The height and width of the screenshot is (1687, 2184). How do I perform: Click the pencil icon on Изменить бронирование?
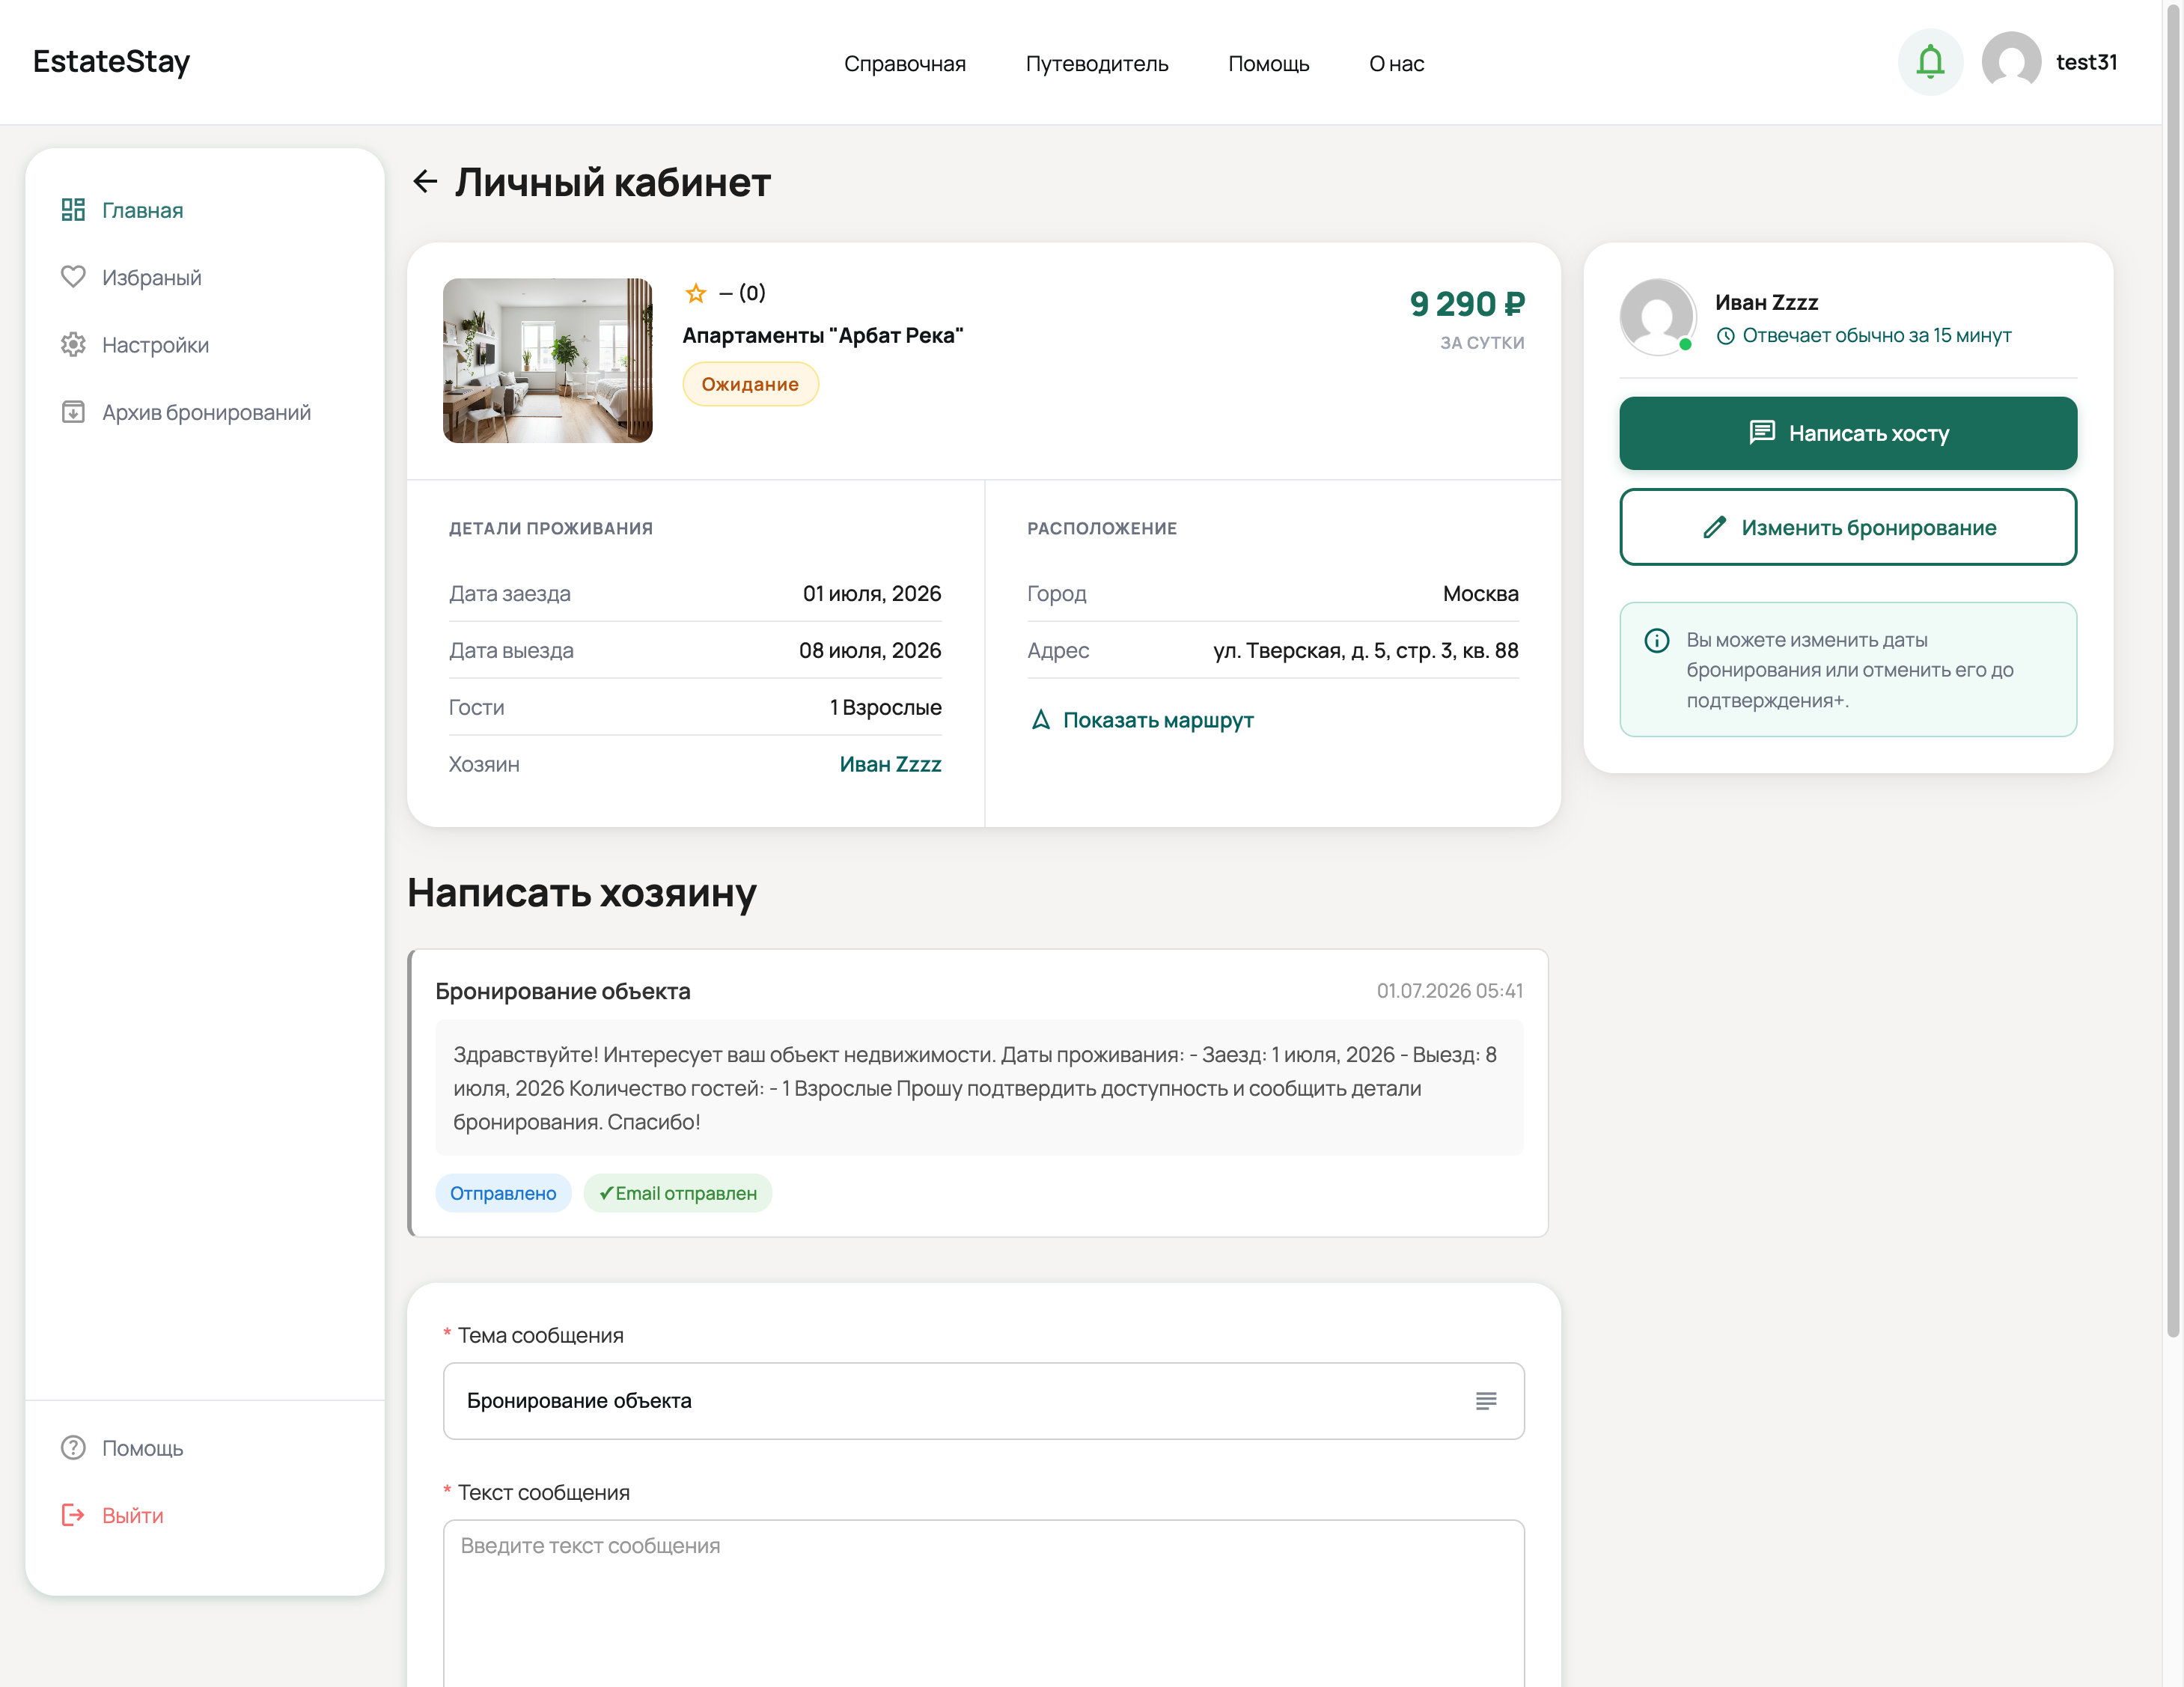1715,528
